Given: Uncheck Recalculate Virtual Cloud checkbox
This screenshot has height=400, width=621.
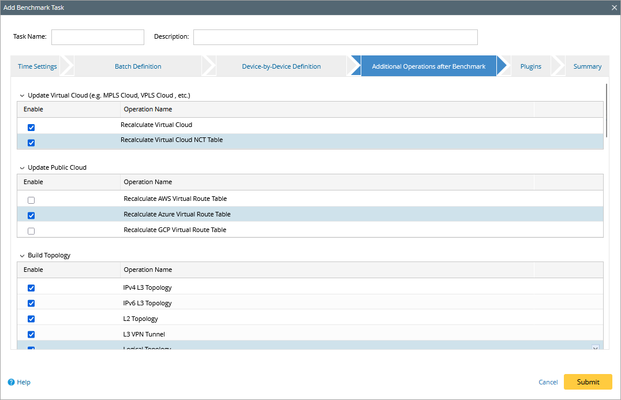Looking at the screenshot, I should (31, 128).
